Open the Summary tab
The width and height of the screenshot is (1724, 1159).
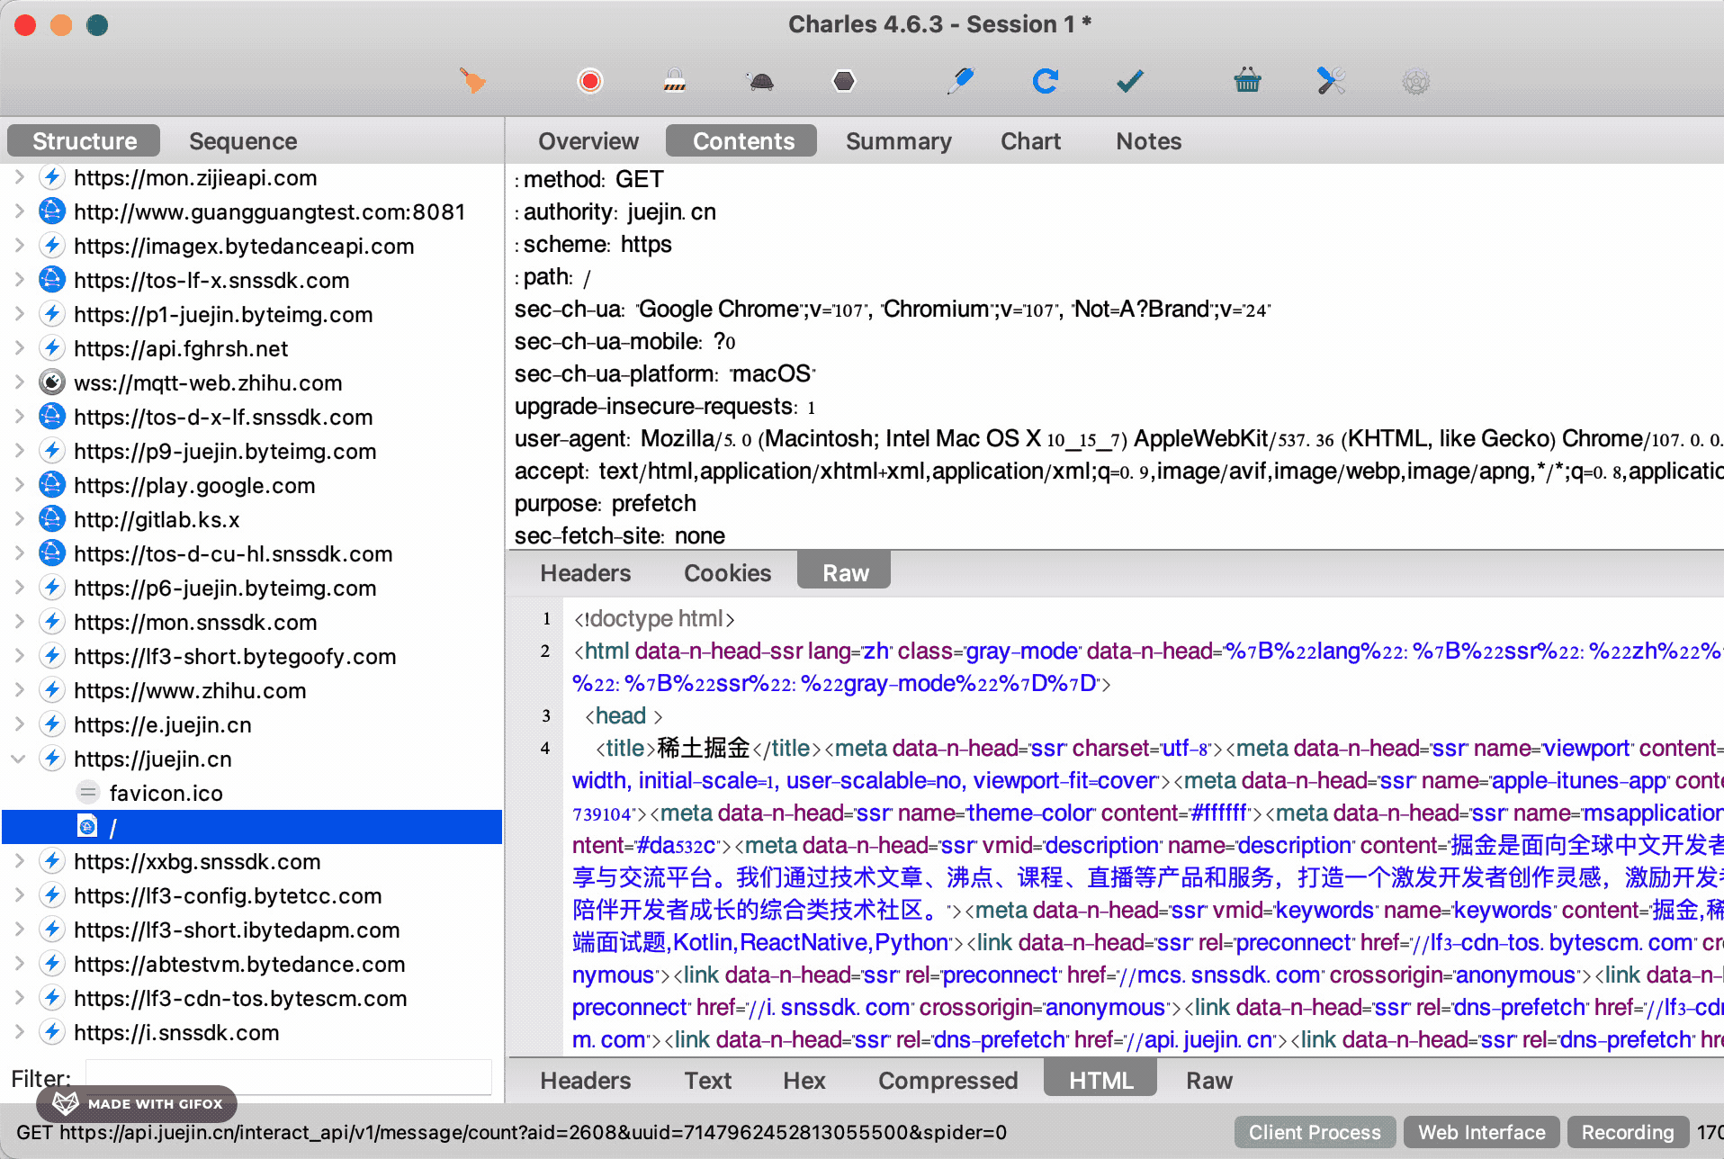coord(898,140)
